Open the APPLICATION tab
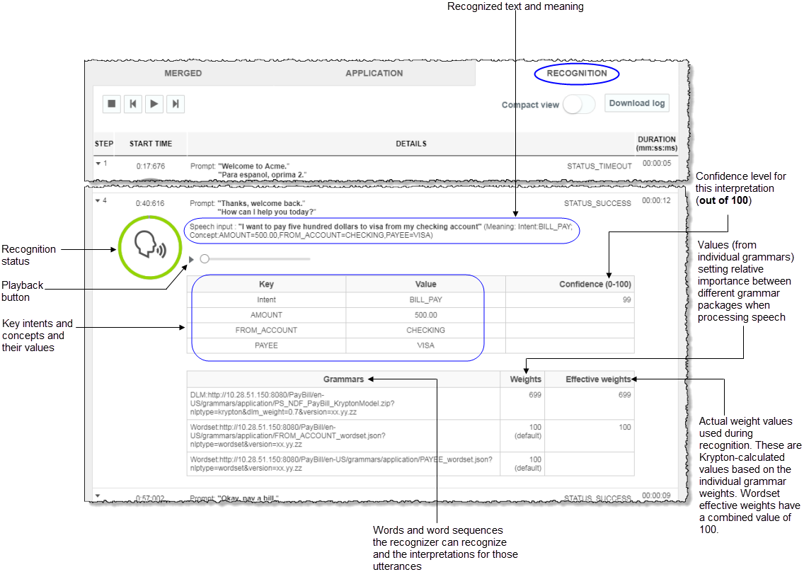Viewport: 804px width, 572px height. click(x=374, y=73)
